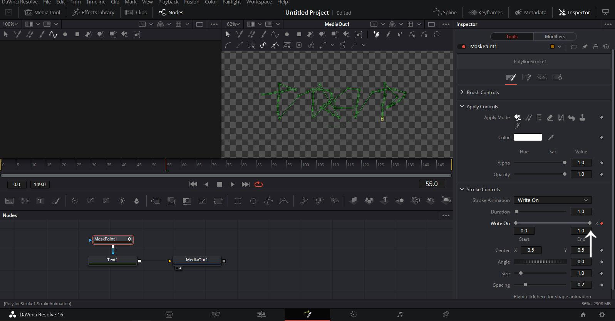Toggle the Nodes panel button
The image size is (615, 321).
(171, 12)
